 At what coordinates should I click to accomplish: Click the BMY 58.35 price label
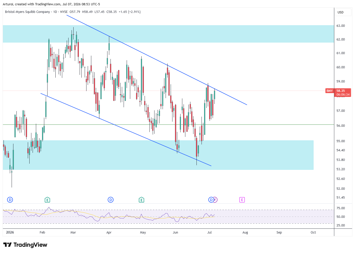click(x=338, y=91)
